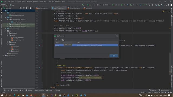Open MainActivity in project tree

[x=17, y=22]
